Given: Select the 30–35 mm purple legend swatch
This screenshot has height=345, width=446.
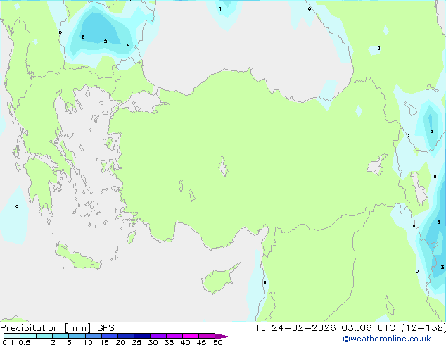Looking at the screenshot, I should tap(158, 336).
